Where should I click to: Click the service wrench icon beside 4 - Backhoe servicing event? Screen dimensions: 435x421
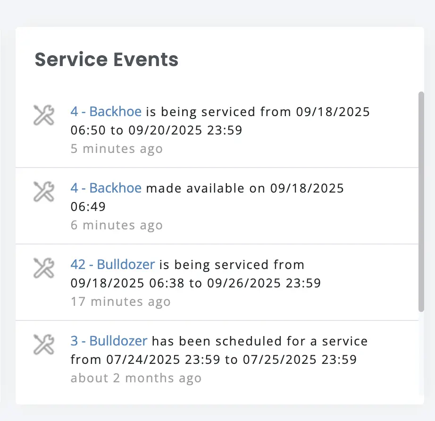pyautogui.click(x=43, y=115)
